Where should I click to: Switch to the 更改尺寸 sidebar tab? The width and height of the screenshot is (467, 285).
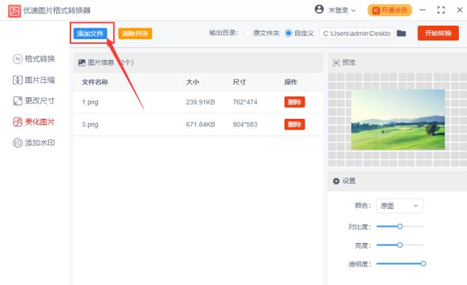pos(34,101)
